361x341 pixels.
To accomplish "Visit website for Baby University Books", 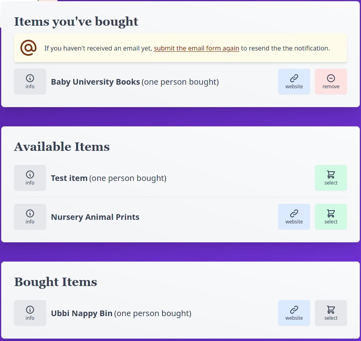I will 294,81.
